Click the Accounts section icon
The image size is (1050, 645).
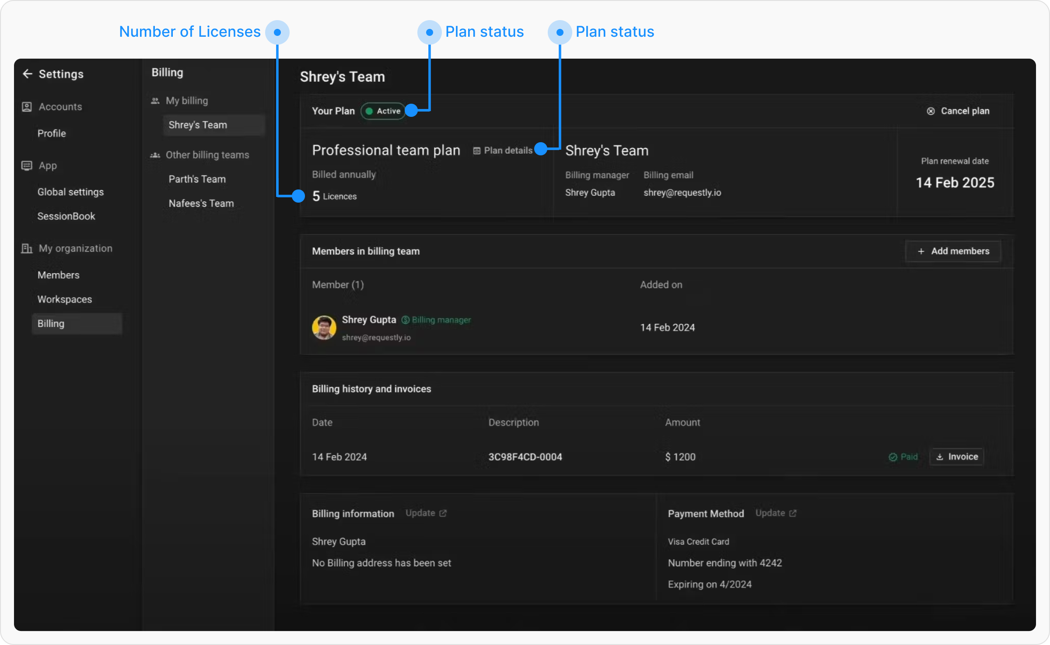tap(27, 107)
